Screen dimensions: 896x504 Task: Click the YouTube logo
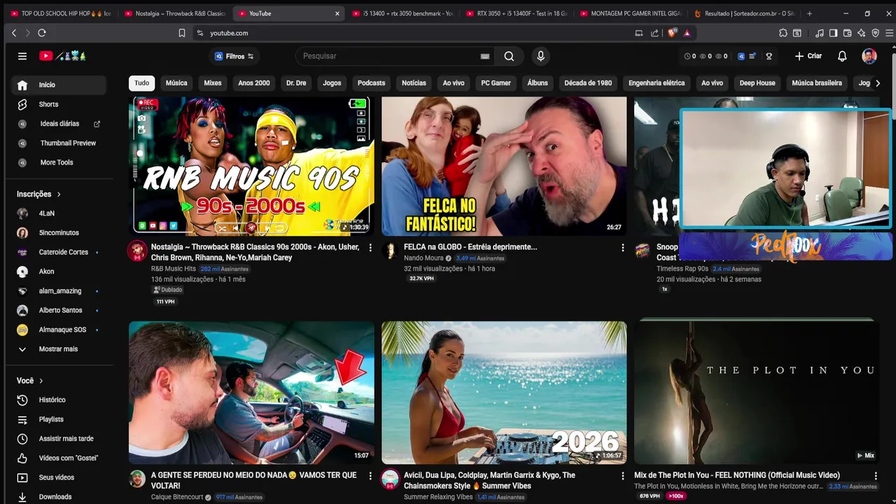(x=62, y=56)
